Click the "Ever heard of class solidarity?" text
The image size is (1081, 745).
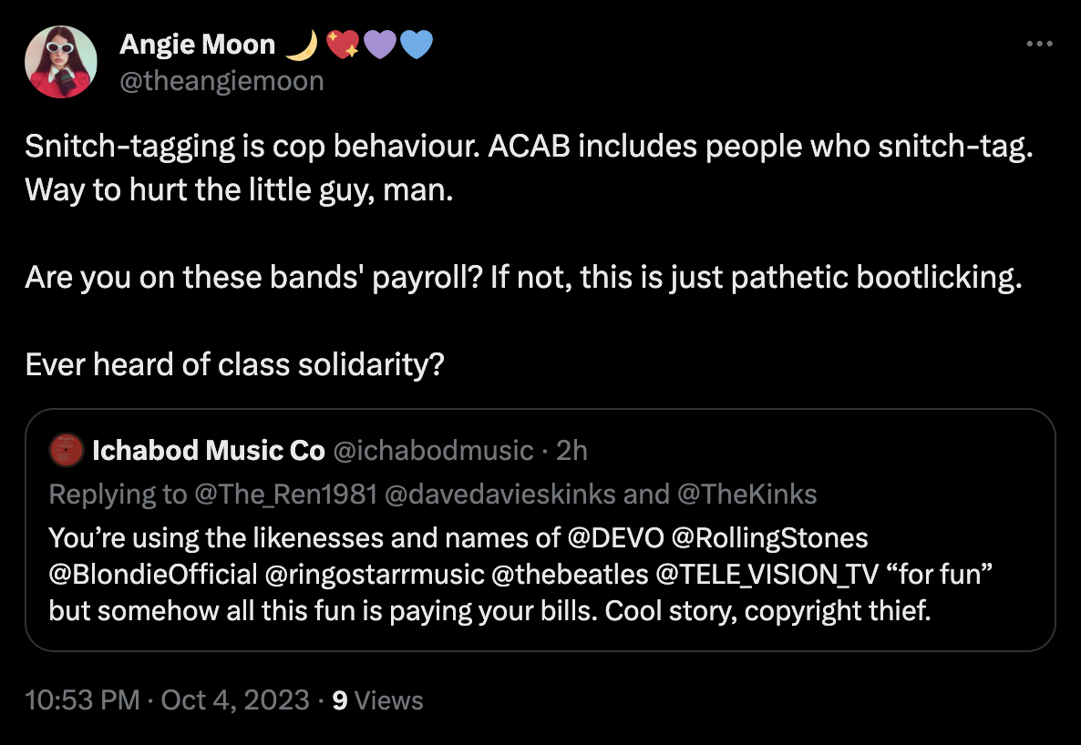pos(234,364)
